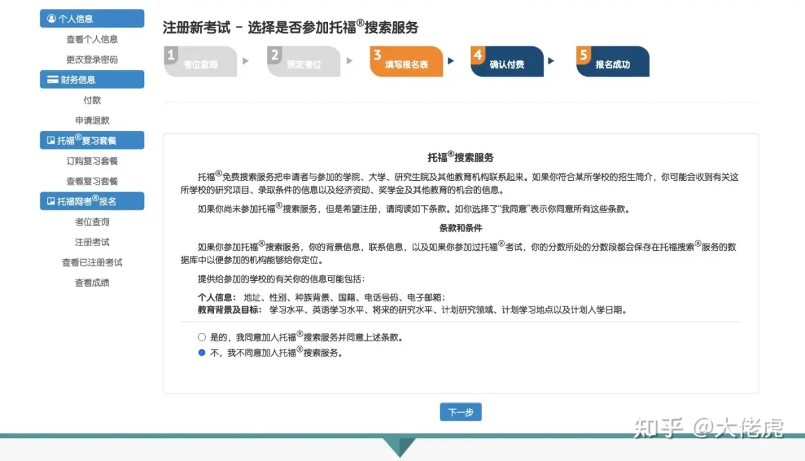Open 申请退款 link

[x=92, y=121]
